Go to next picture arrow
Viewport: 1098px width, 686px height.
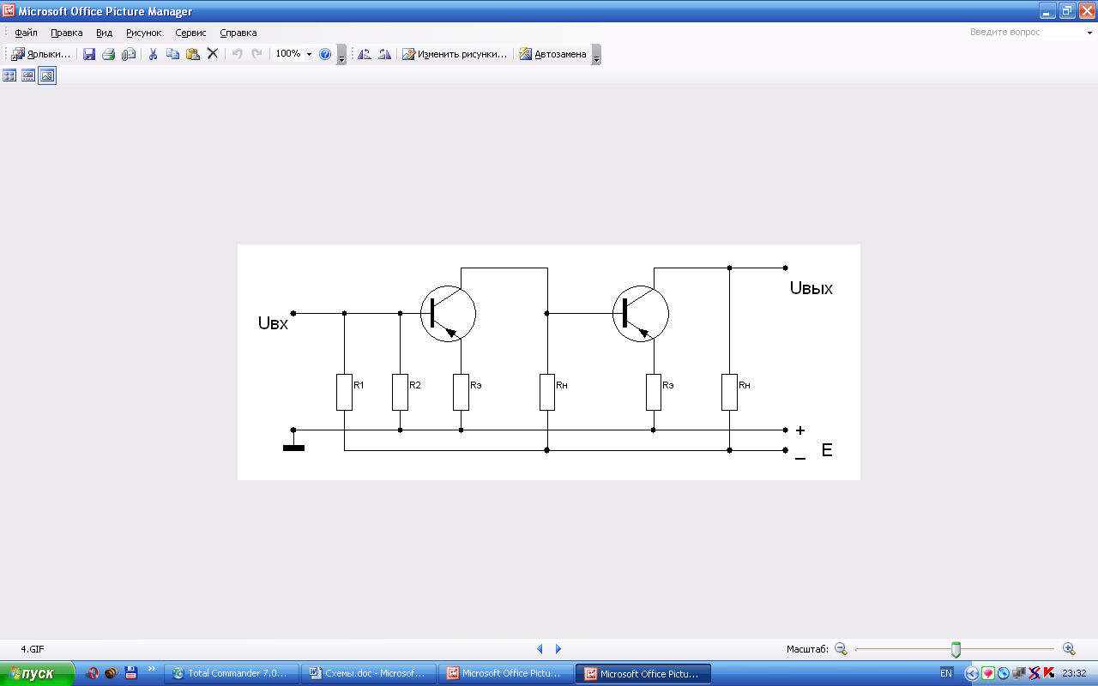tap(558, 649)
